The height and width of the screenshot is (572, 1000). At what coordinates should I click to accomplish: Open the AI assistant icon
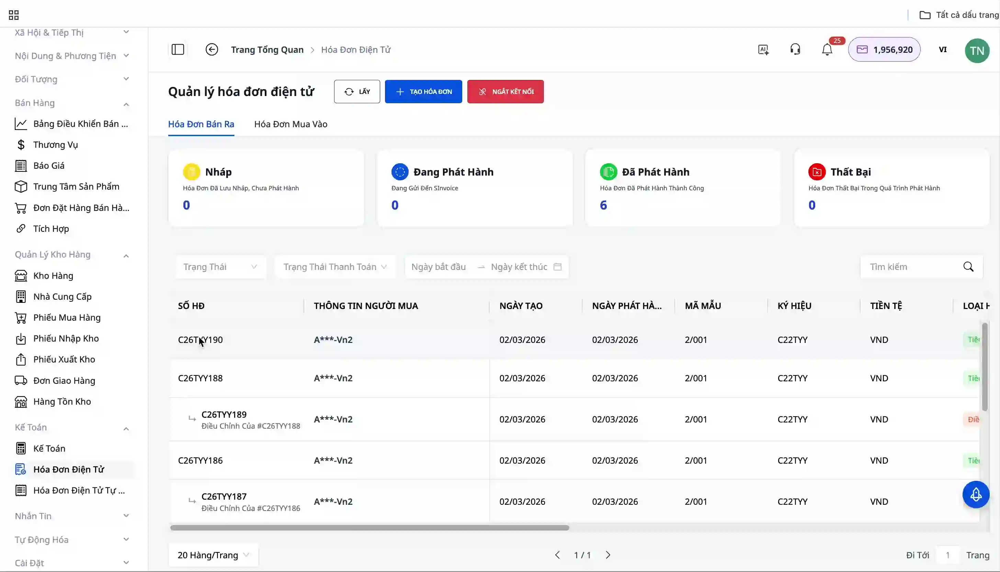point(763,49)
